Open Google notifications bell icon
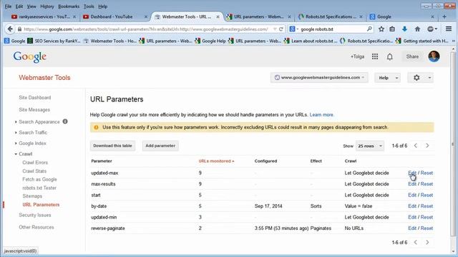 [x=389, y=56]
